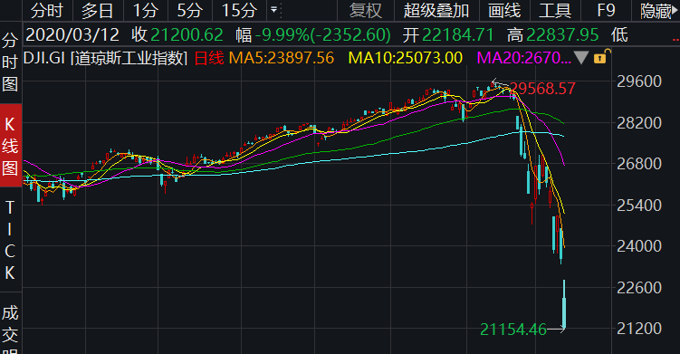This screenshot has height=354, width=680.
Task: Select the red K线图 sidebar tab
Action: [10, 146]
